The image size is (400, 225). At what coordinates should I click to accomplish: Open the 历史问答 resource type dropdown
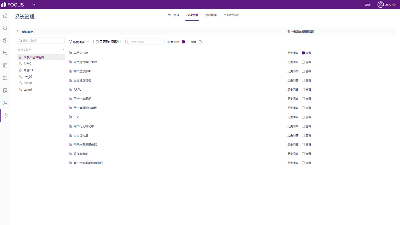click(79, 42)
